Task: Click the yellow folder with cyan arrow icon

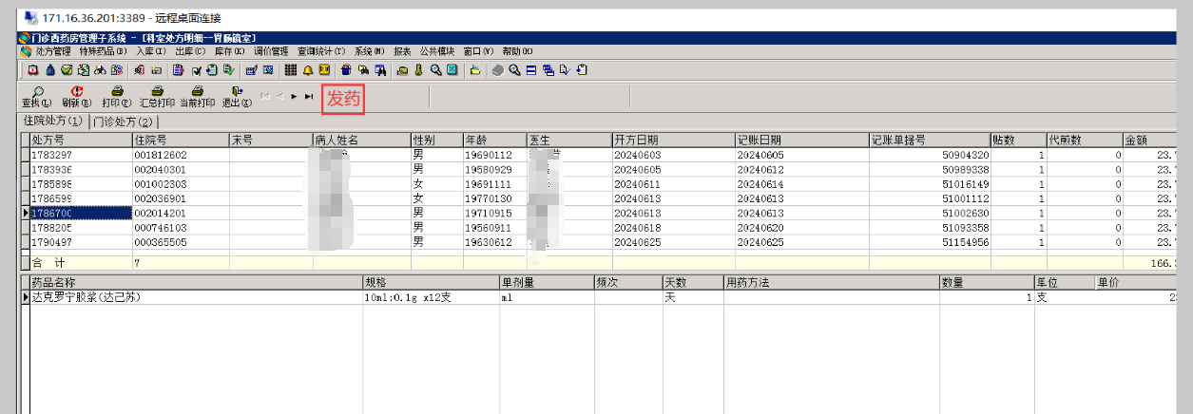Action: point(473,70)
